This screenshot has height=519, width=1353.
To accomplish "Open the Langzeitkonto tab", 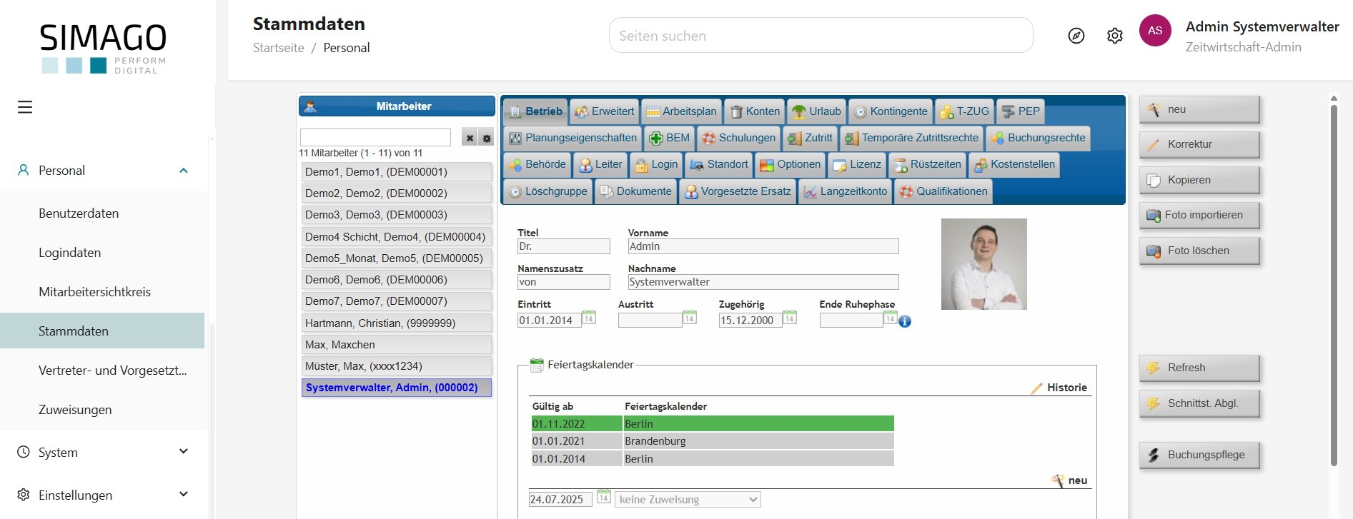I will tap(846, 191).
